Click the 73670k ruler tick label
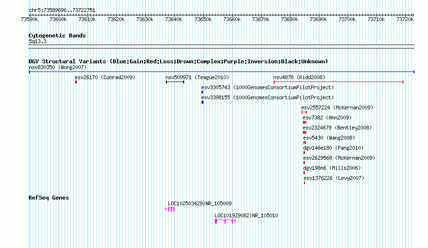This screenshot has width=428, height=248. (x=261, y=19)
